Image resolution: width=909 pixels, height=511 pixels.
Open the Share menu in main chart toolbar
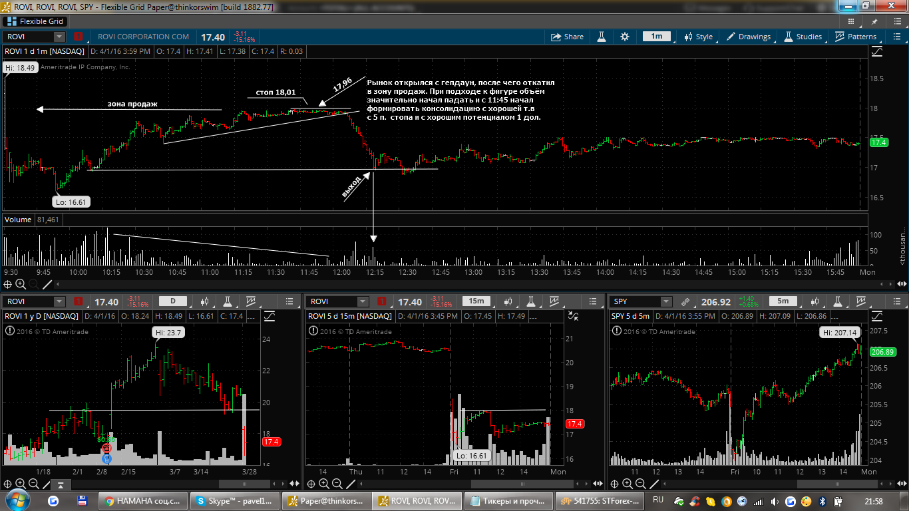click(x=568, y=37)
